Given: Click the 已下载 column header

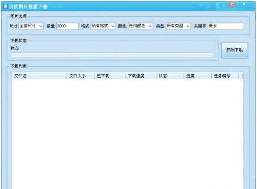Looking at the screenshot, I should [110, 76].
